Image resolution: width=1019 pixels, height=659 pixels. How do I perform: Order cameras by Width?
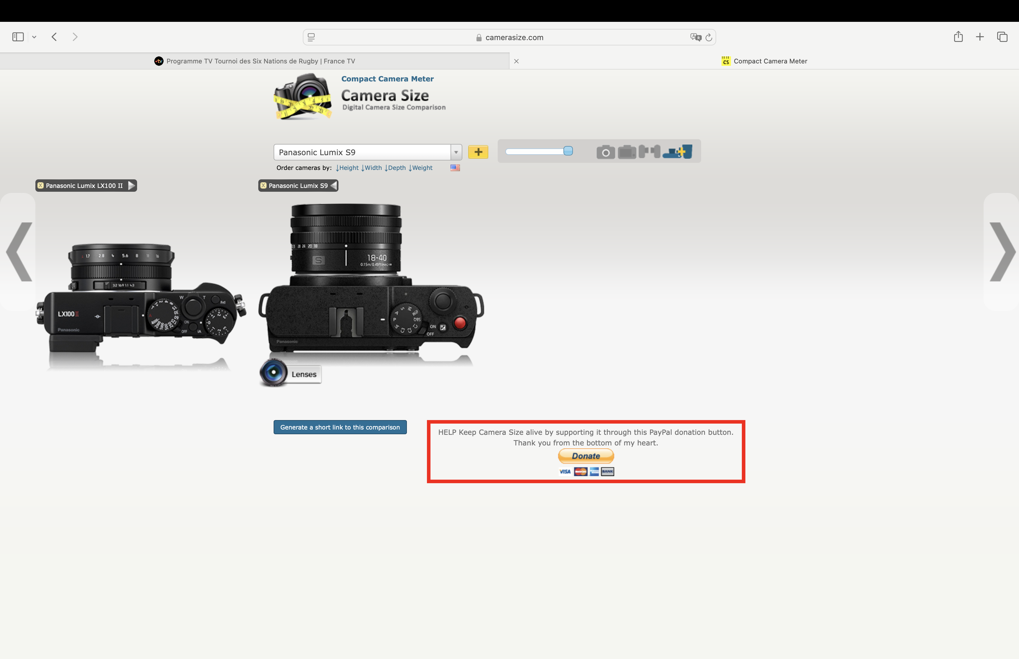[x=371, y=168]
